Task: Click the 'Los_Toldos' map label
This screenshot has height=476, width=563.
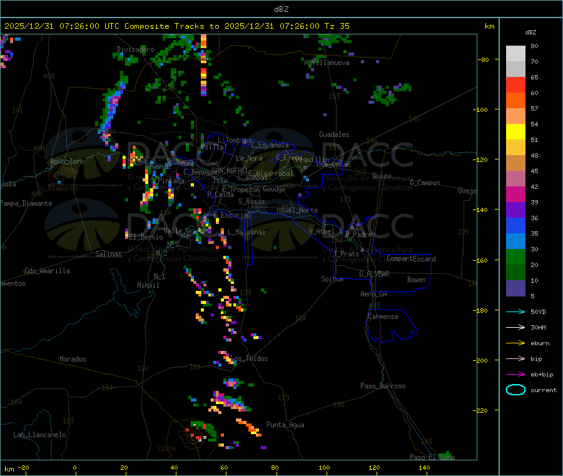Action: click(x=249, y=358)
